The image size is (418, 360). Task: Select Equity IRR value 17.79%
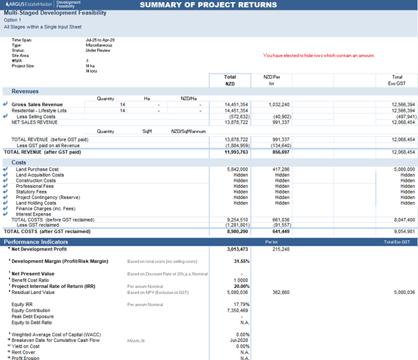pos(242,305)
